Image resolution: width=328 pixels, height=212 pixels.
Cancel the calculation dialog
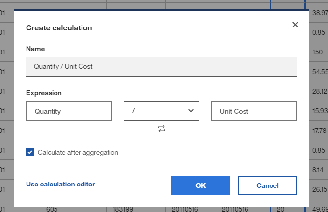[x=267, y=185]
